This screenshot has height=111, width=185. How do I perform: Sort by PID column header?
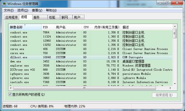(x=48, y=27)
